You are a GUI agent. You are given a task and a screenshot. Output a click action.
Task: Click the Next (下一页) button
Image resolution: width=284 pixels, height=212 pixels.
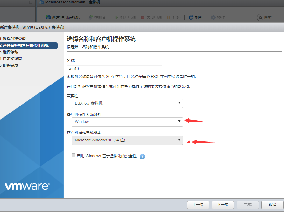(x=223, y=205)
